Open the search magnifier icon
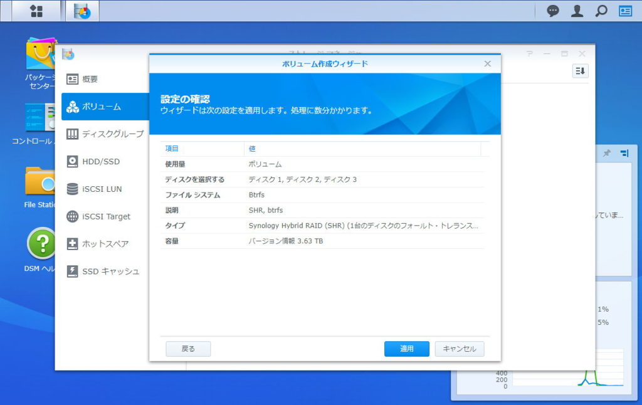This screenshot has height=405, width=642. (601, 11)
